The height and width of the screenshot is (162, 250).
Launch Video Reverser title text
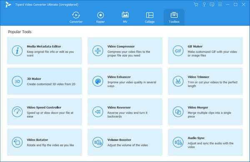click(119, 107)
